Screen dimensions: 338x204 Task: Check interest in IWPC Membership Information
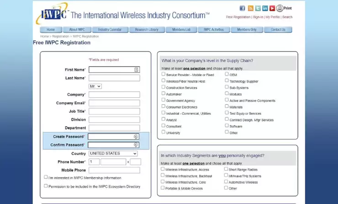point(46,177)
